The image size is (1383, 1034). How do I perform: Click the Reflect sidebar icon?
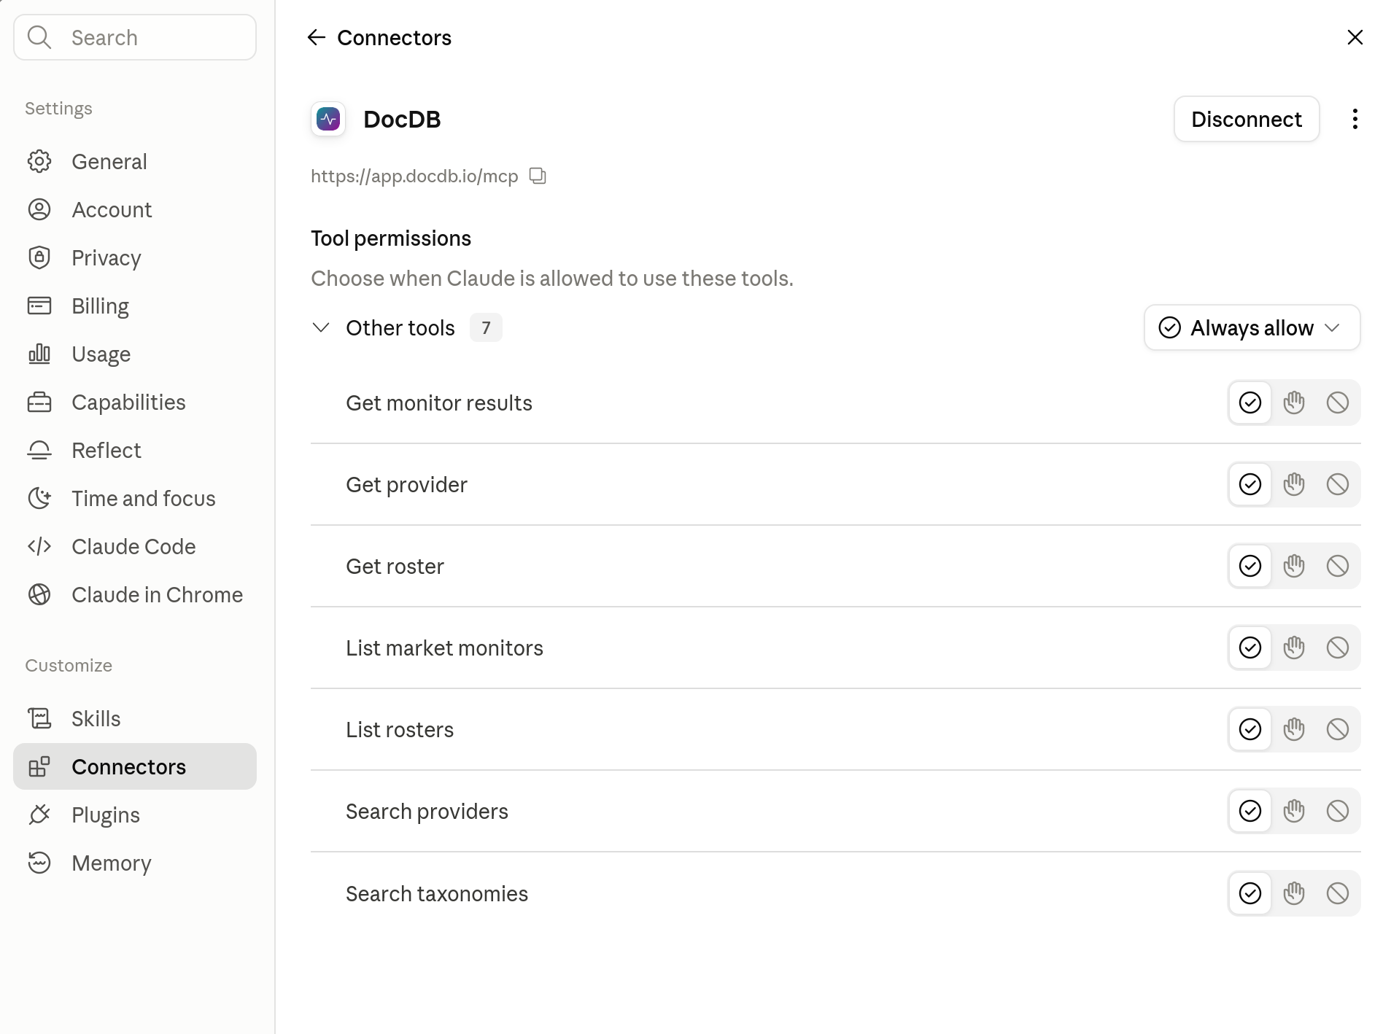click(39, 450)
